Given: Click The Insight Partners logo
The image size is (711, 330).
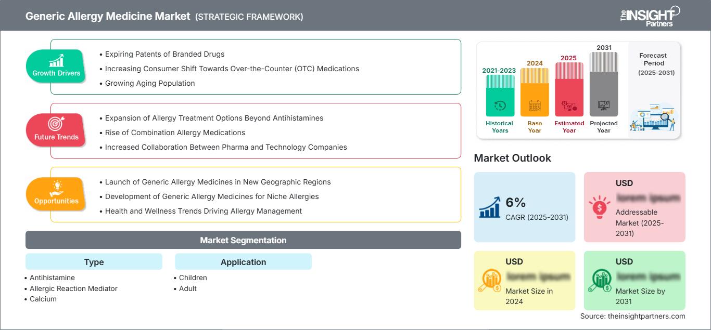Looking at the screenshot, I should click(x=650, y=16).
